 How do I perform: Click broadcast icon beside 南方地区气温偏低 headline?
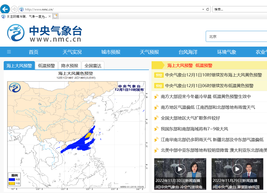click(156, 107)
